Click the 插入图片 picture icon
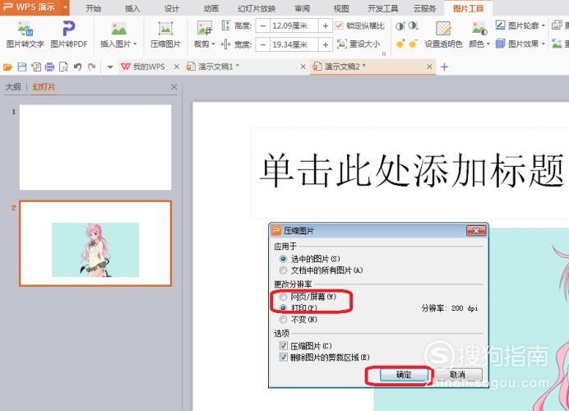This screenshot has width=569, height=411. tap(118, 29)
